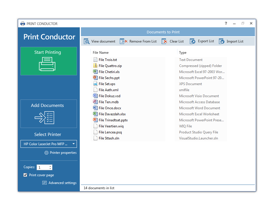Select the File Veertien.wiq file name
This screenshot has width=265, height=207.
111,126
